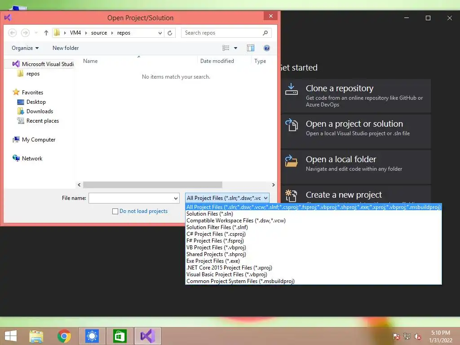Click the New folder button
The image size is (460, 345).
tap(66, 48)
